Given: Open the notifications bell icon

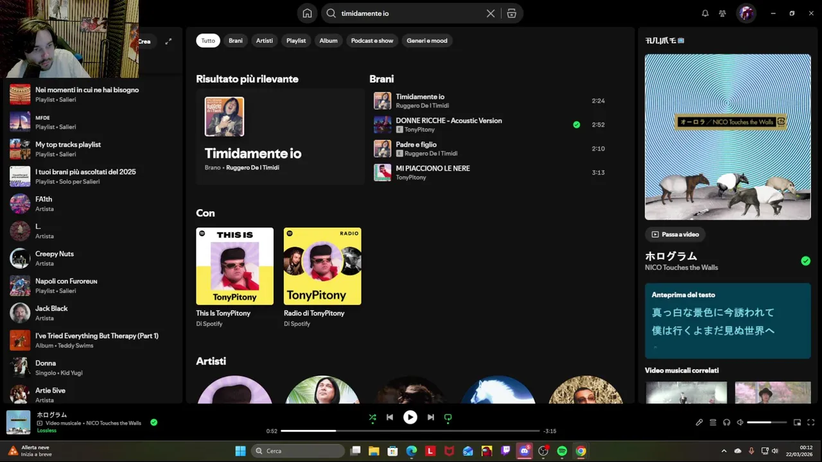Looking at the screenshot, I should pyautogui.click(x=705, y=13).
